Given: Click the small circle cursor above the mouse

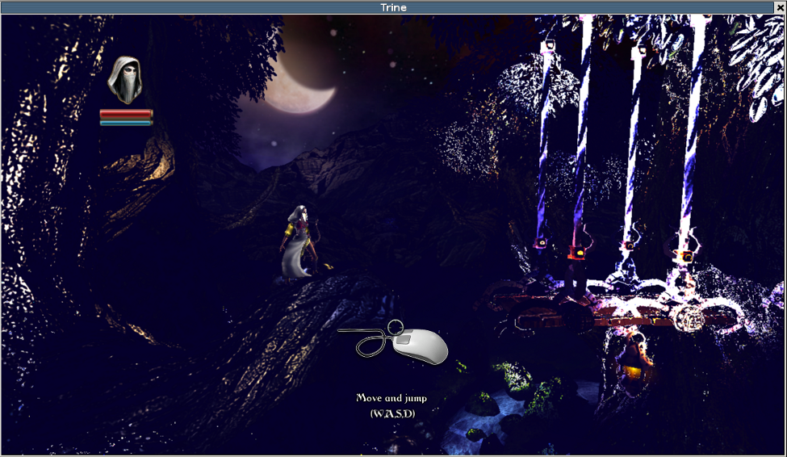Looking at the screenshot, I should [395, 326].
